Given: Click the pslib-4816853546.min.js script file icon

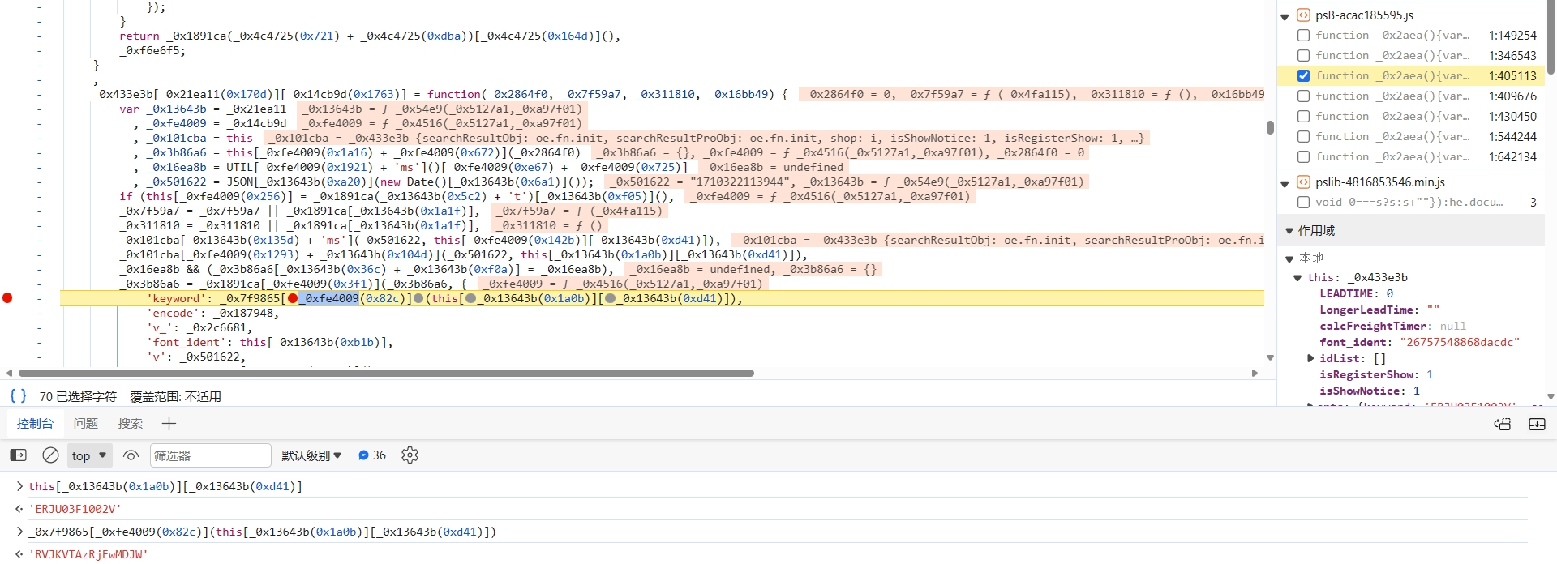Looking at the screenshot, I should click(1303, 182).
